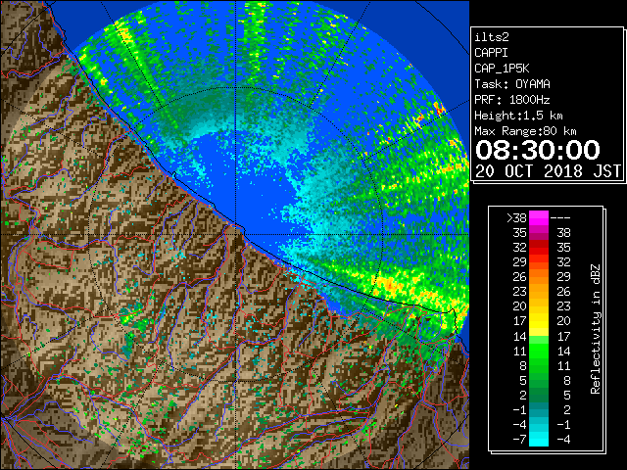Pick the yellow legend band near 17–20 dBZ

click(539, 321)
